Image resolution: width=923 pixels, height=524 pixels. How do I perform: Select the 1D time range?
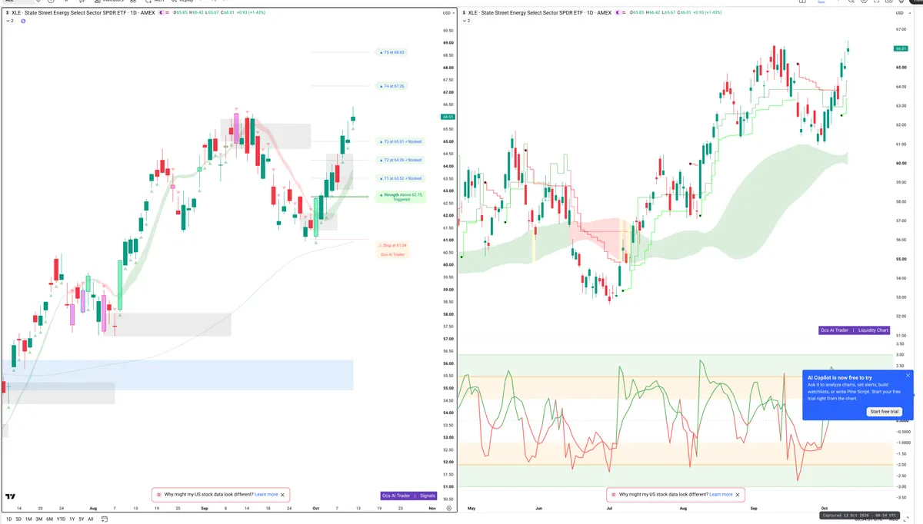[x=8, y=519]
